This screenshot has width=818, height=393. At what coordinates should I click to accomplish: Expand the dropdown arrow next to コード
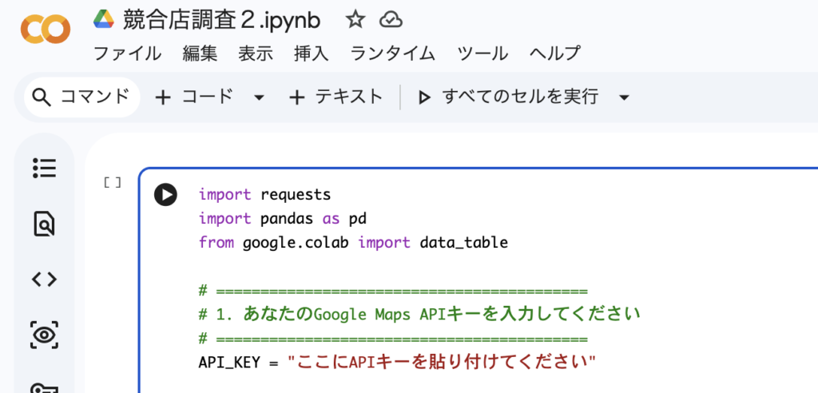pyautogui.click(x=258, y=97)
